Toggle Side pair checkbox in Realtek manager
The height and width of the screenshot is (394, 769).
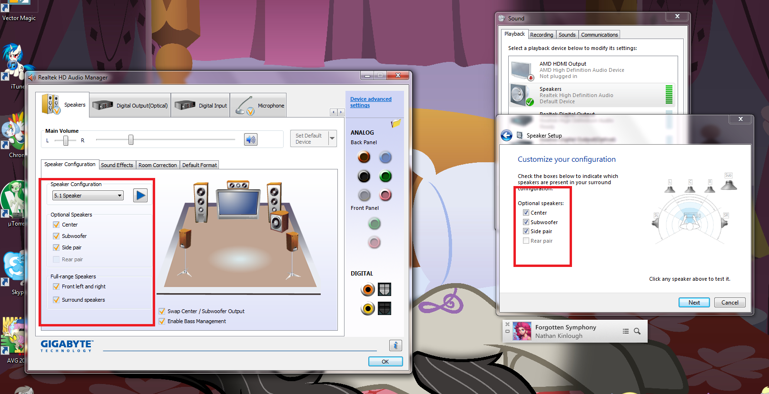[x=56, y=247]
